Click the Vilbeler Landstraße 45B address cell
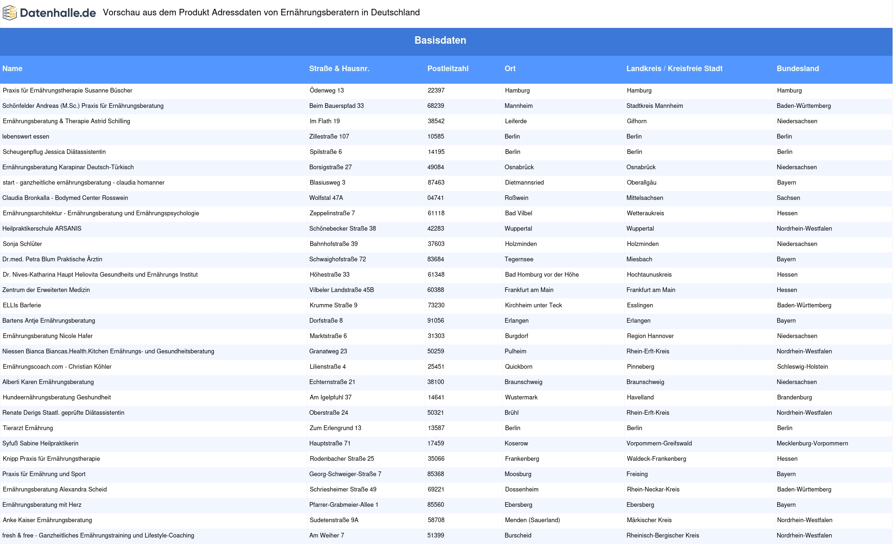 [341, 290]
